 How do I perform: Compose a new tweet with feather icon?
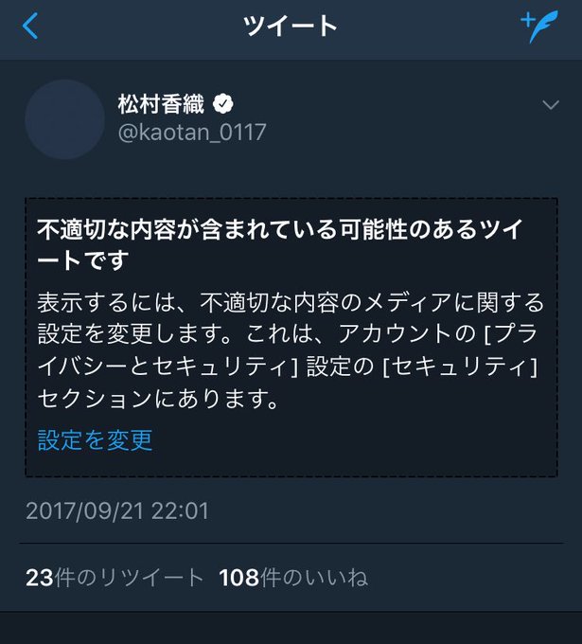click(539, 26)
